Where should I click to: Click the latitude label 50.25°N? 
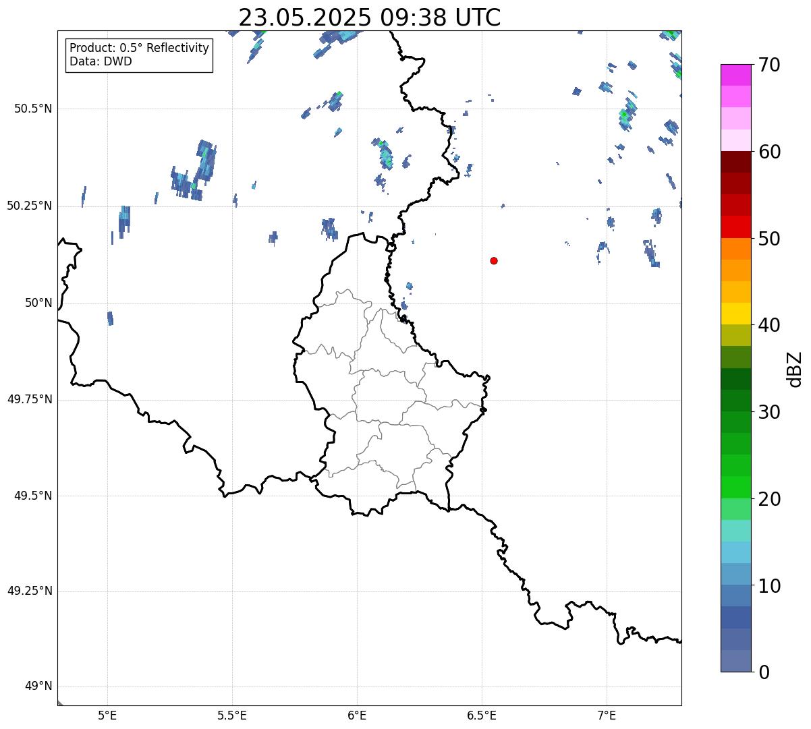tap(29, 206)
